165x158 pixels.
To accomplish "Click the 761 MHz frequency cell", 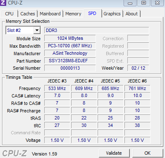I will (137, 88).
